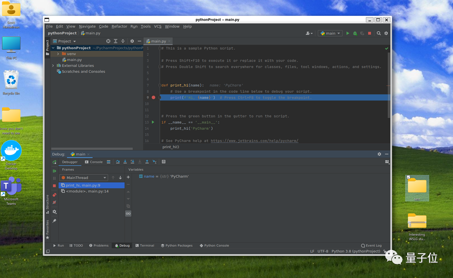Click the Step Into debugger icon
Image resolution: width=453 pixels, height=278 pixels.
click(x=125, y=162)
